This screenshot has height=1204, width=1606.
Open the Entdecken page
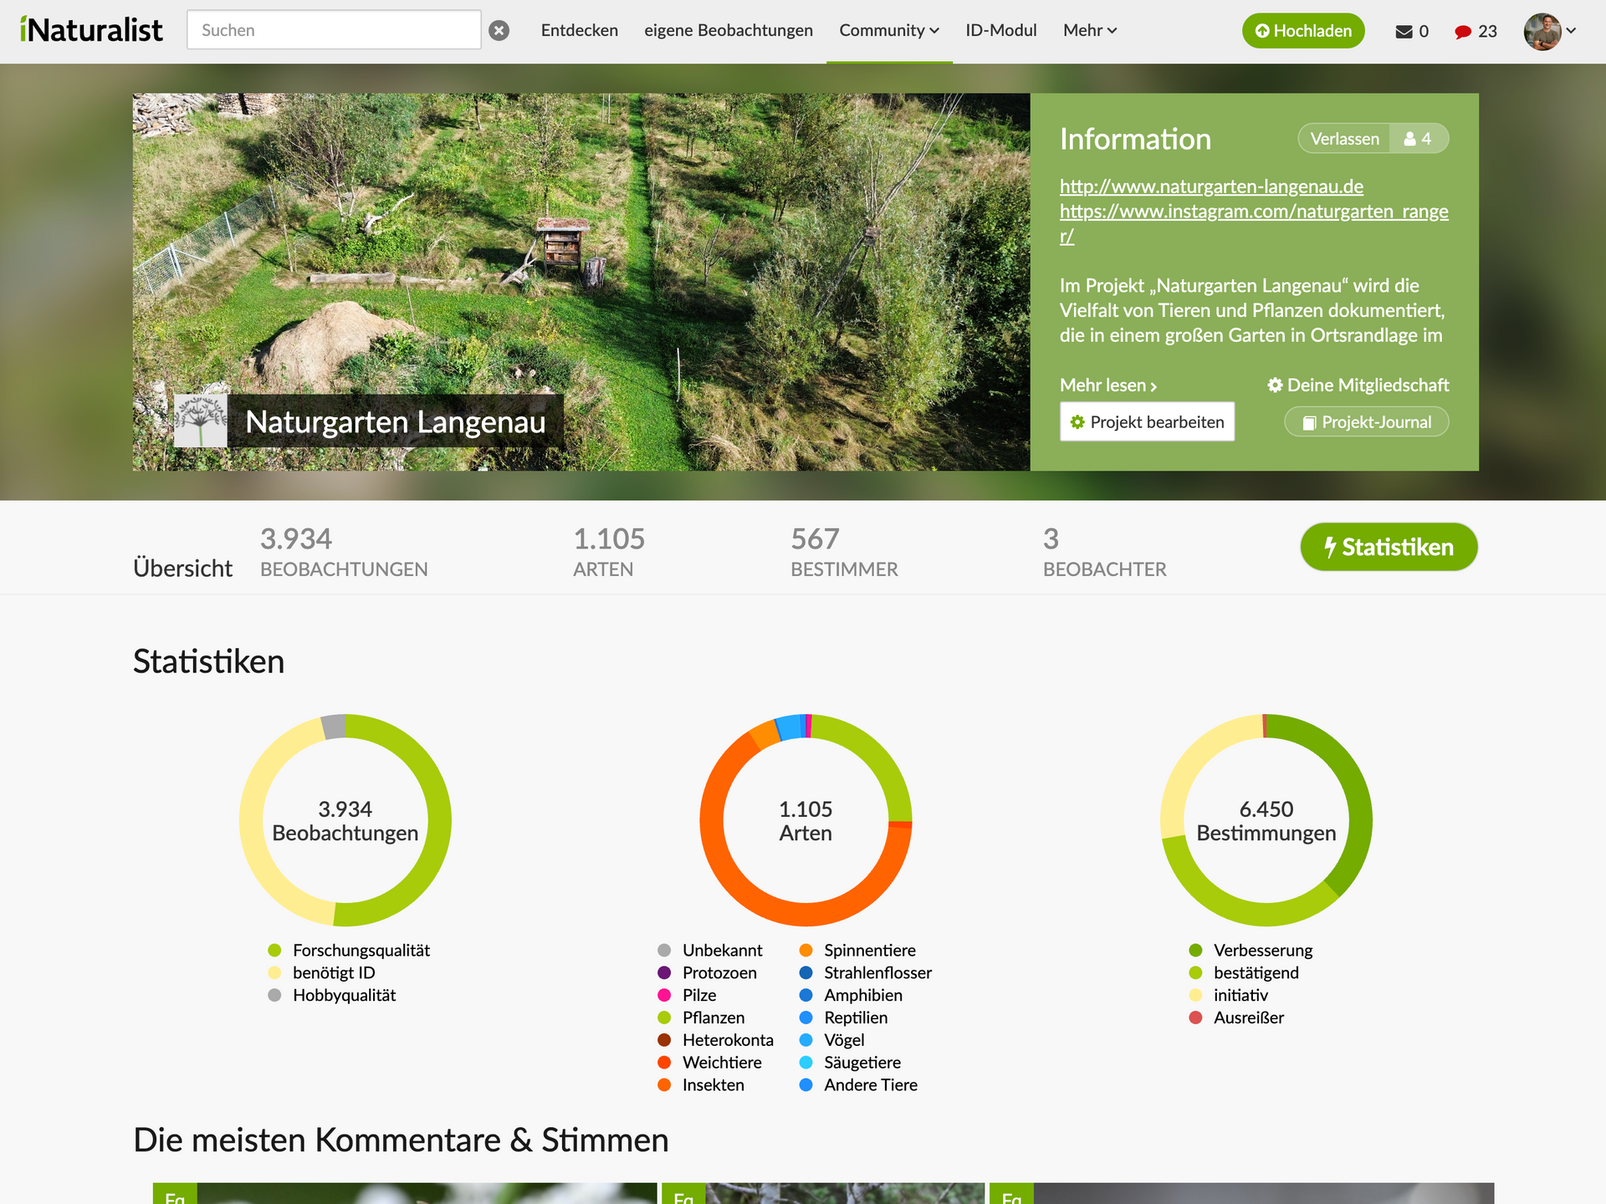tap(580, 30)
